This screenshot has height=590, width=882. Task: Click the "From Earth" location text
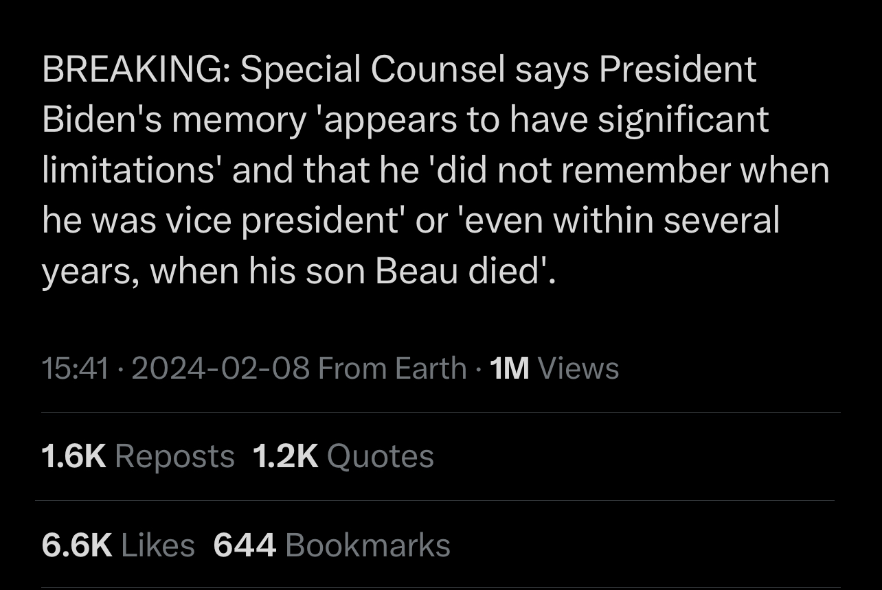click(393, 368)
